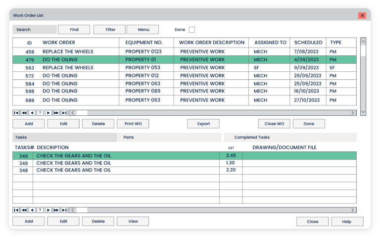The width and height of the screenshot is (380, 239).
Task: Open Help
Action: (347, 222)
